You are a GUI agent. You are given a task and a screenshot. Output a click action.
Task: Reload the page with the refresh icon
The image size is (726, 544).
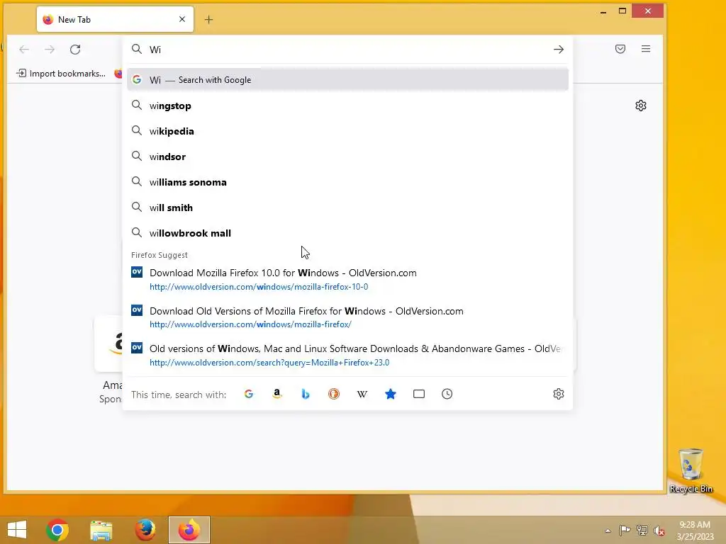pyautogui.click(x=75, y=50)
